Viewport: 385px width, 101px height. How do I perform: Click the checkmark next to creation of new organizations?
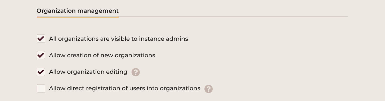click(41, 55)
